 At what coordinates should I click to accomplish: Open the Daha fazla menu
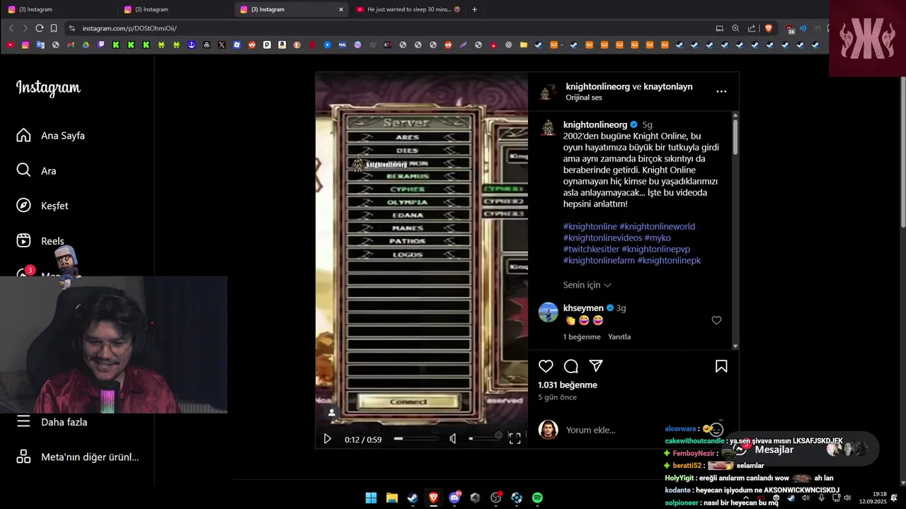(x=52, y=422)
